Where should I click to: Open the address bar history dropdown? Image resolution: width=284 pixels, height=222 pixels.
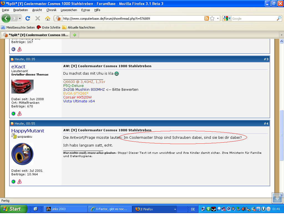tap(218, 18)
